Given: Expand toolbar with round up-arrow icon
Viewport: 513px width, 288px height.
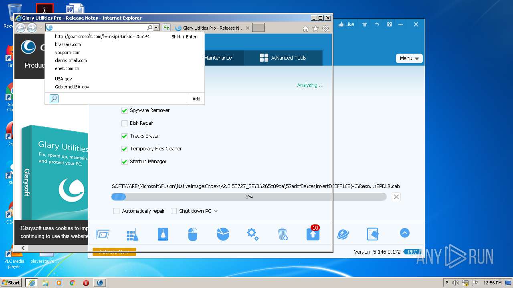Looking at the screenshot, I should tap(405, 233).
